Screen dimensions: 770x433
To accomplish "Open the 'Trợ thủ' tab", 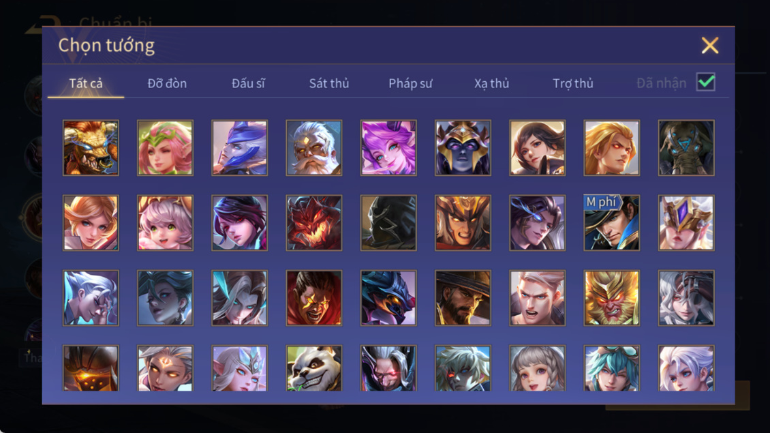I will pyautogui.click(x=573, y=83).
